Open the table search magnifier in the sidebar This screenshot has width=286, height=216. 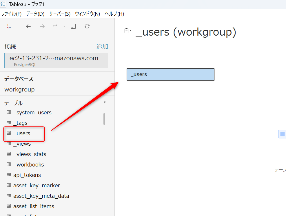coord(105,102)
